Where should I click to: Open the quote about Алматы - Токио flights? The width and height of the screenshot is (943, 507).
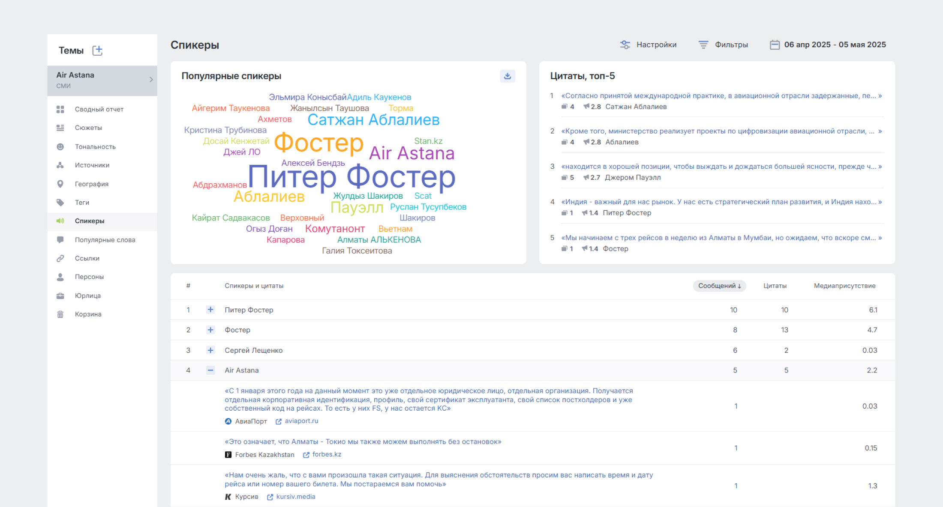(363, 441)
